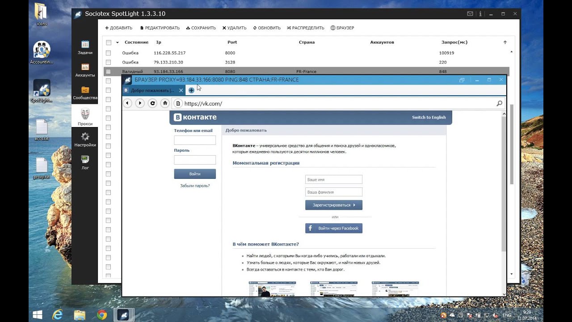Select the accs.txt file on the desktop
Viewport: 572px width, 322px height.
[x=42, y=130]
